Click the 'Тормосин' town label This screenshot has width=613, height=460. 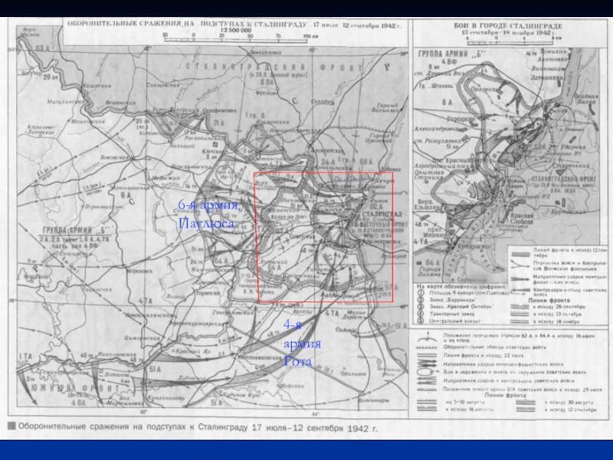[208, 293]
